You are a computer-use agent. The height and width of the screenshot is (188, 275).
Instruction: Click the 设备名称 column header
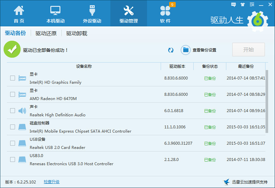pyautogui.click(x=84, y=66)
